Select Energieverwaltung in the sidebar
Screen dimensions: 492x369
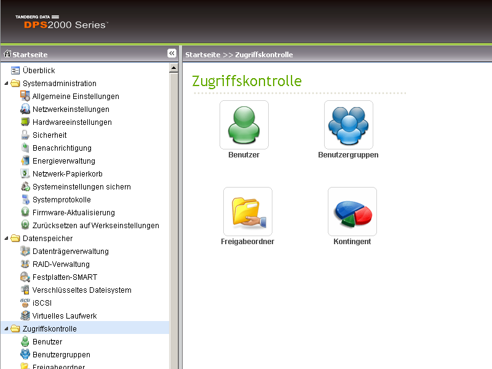[x=64, y=161]
